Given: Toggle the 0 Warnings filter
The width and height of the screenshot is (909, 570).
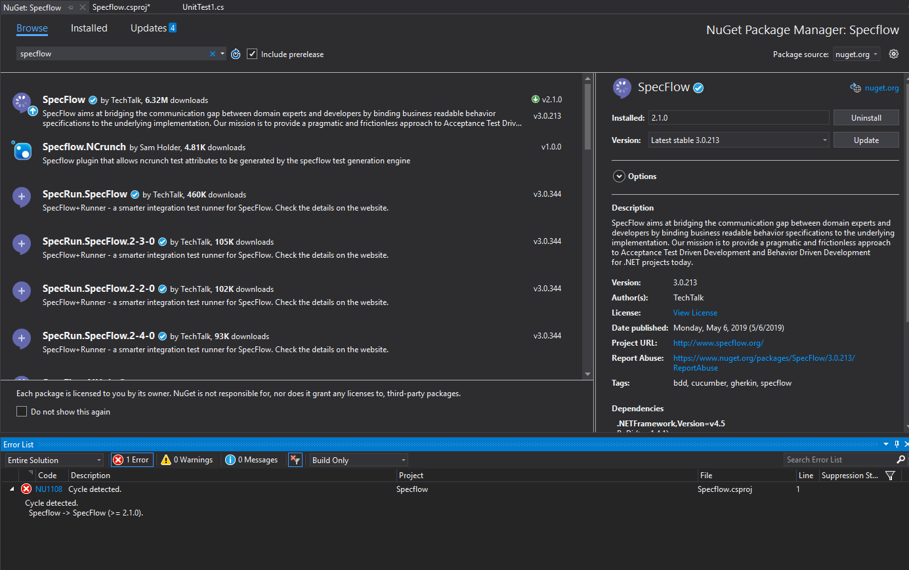Looking at the screenshot, I should (x=186, y=459).
